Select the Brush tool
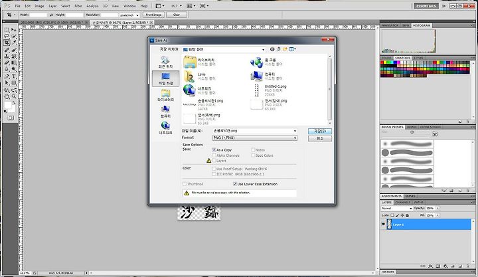The height and width of the screenshot is (277, 478). [14, 50]
